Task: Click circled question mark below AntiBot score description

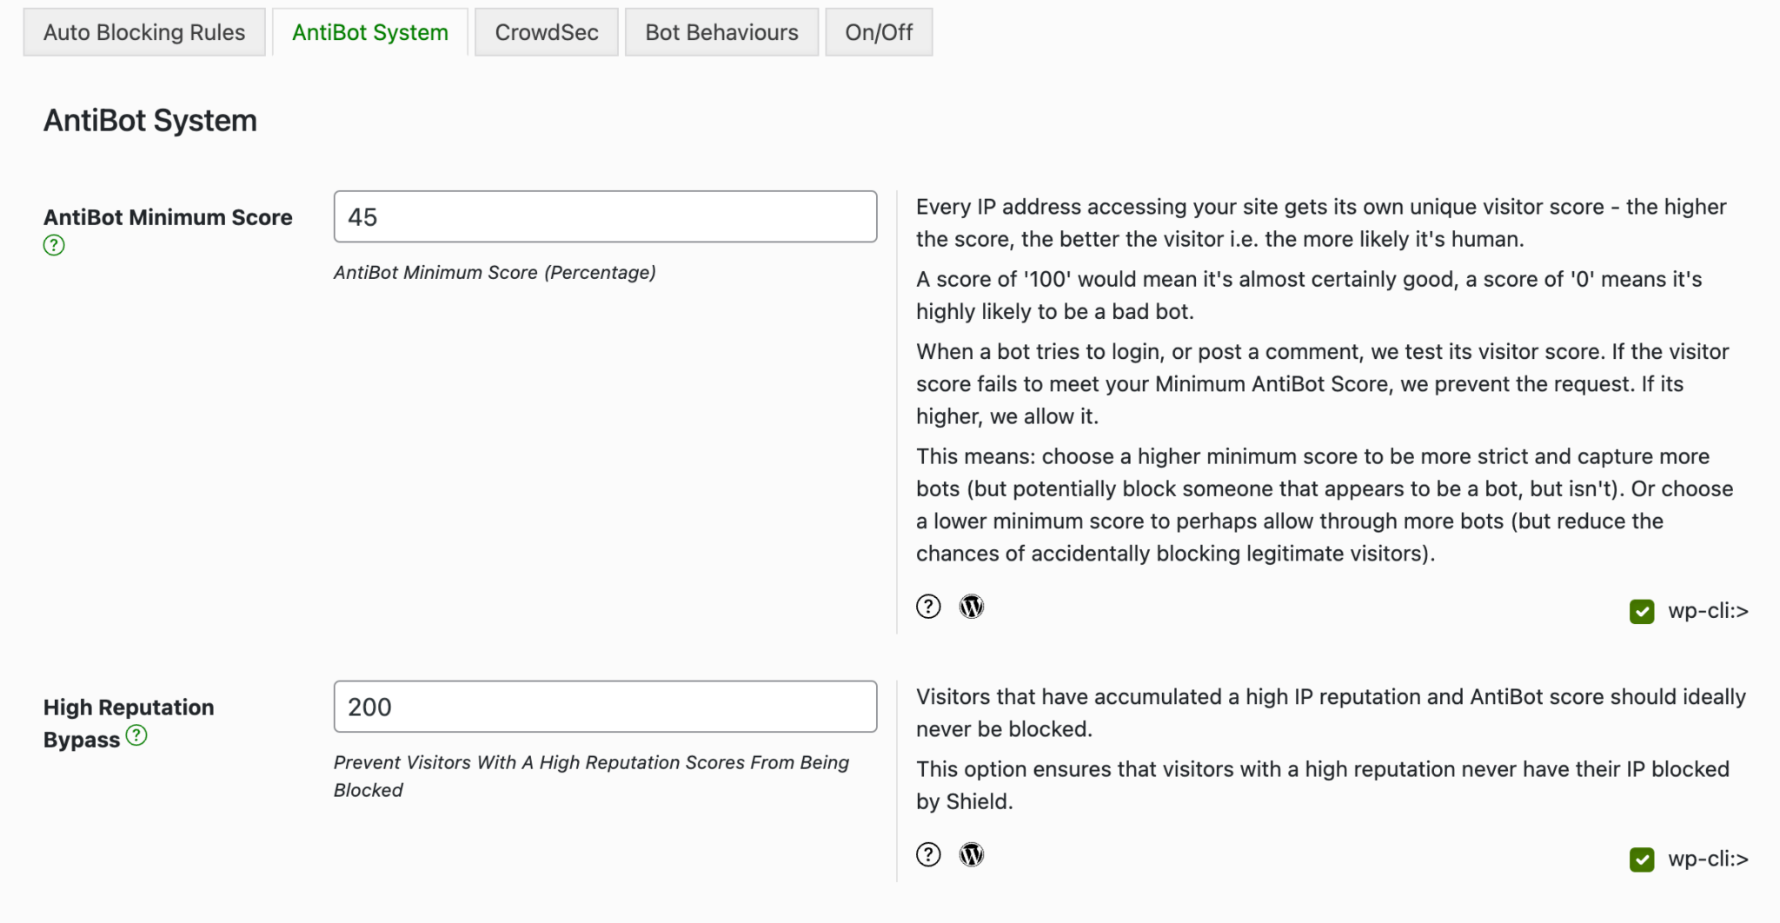Action: (928, 607)
